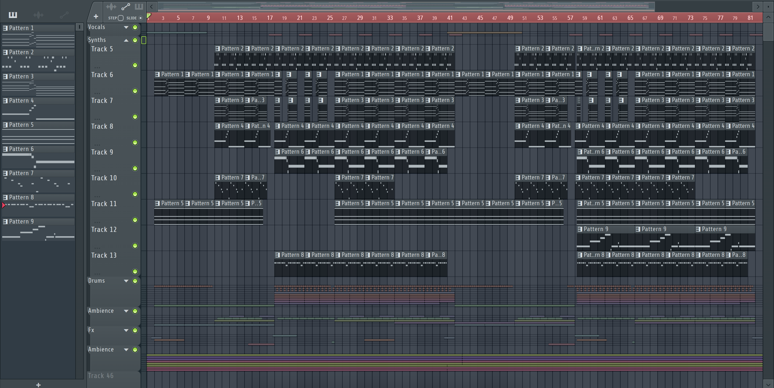The image size is (774, 388).
Task: Select the automation clip filter icon in picker
Action: tap(64, 15)
